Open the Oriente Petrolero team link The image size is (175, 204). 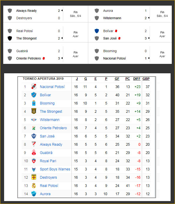click(x=53, y=128)
